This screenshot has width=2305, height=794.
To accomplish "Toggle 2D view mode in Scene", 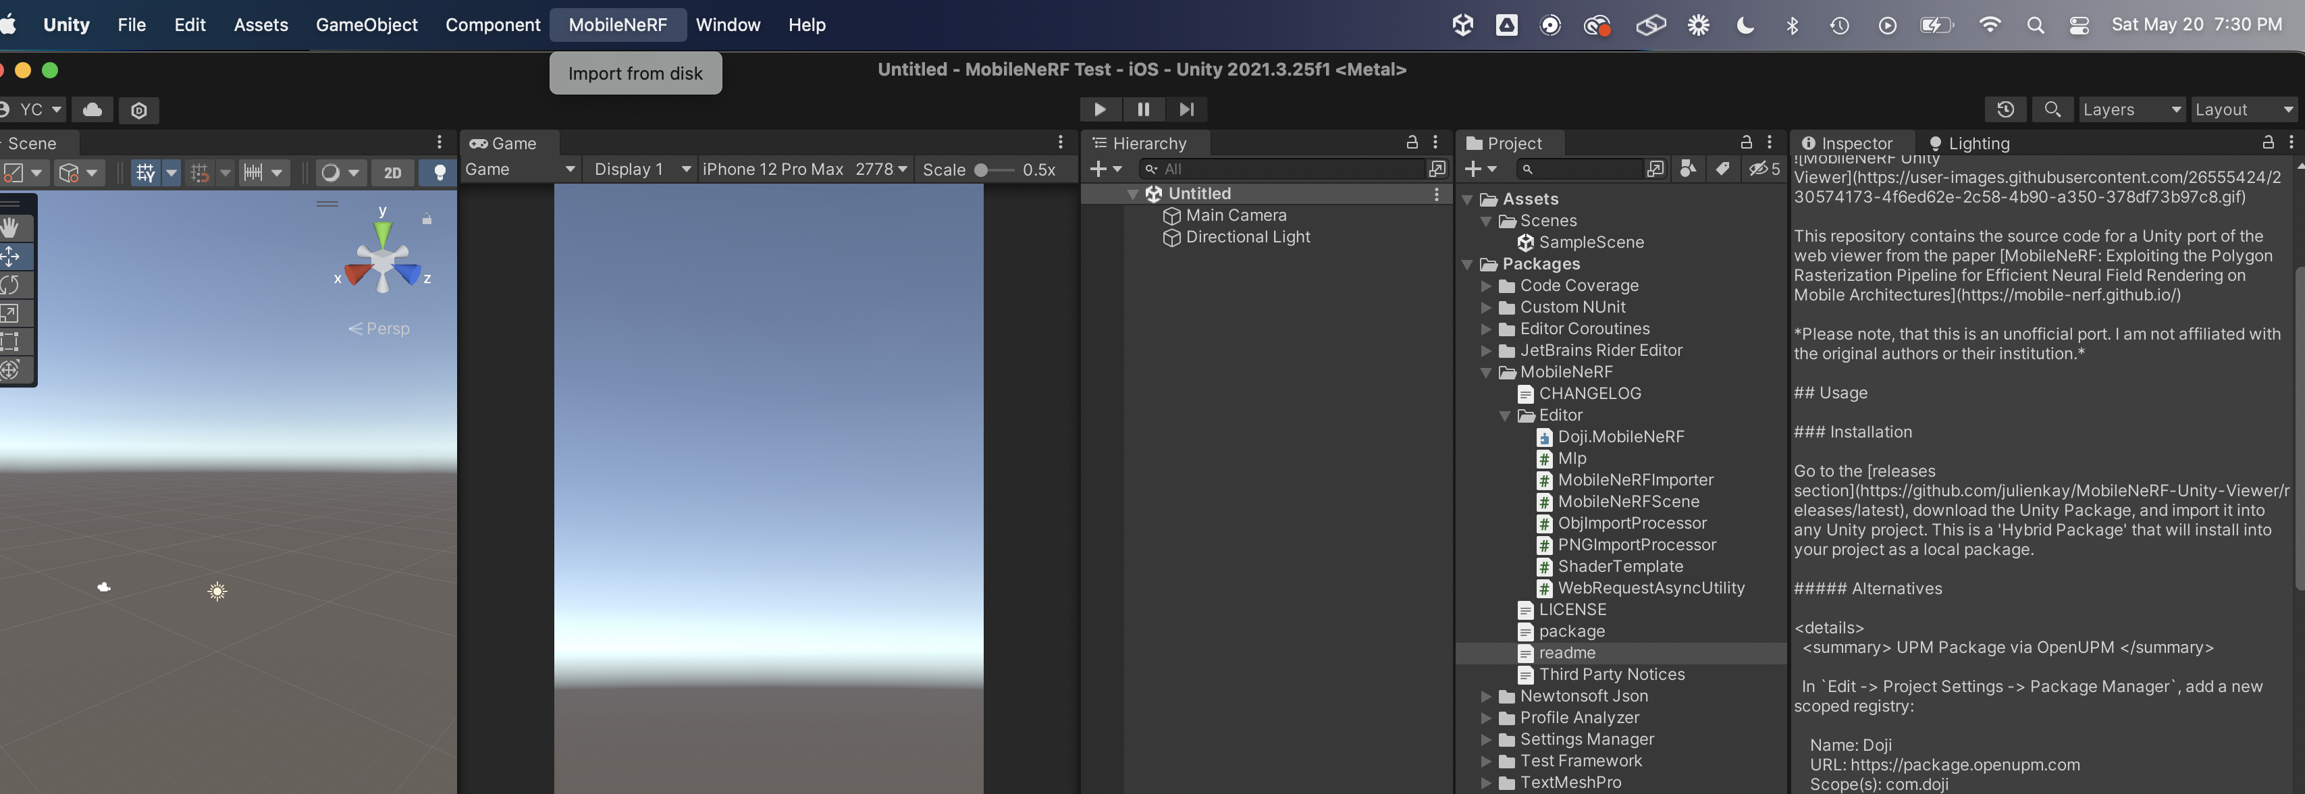I will (392, 173).
